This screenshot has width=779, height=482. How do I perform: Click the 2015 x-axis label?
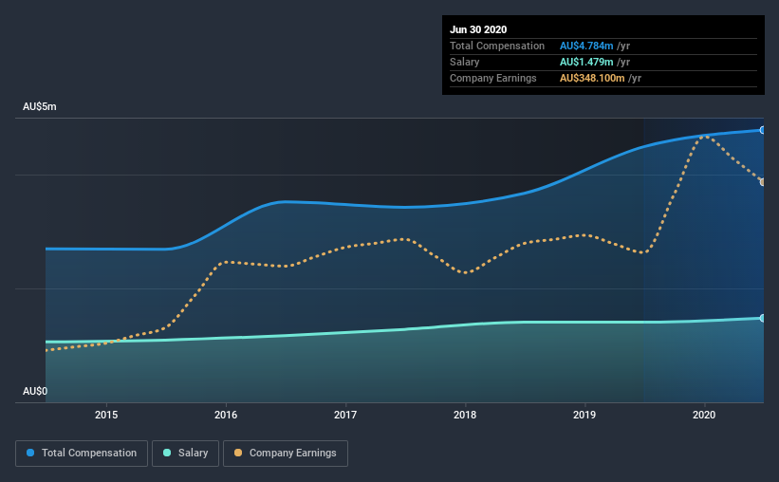pos(106,415)
